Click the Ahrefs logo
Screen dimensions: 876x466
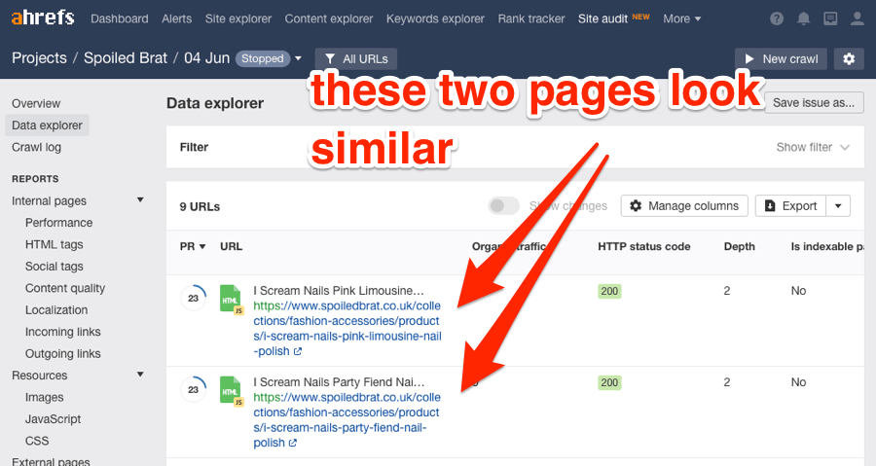pos(43,18)
